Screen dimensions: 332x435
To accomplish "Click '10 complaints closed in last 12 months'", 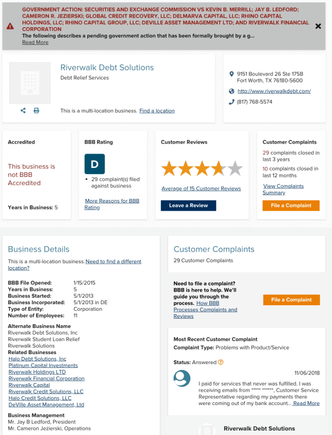I will pos(290,172).
